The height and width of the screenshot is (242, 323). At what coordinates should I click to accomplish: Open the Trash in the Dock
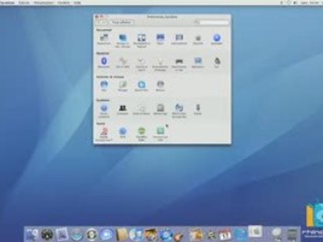pos(292,234)
